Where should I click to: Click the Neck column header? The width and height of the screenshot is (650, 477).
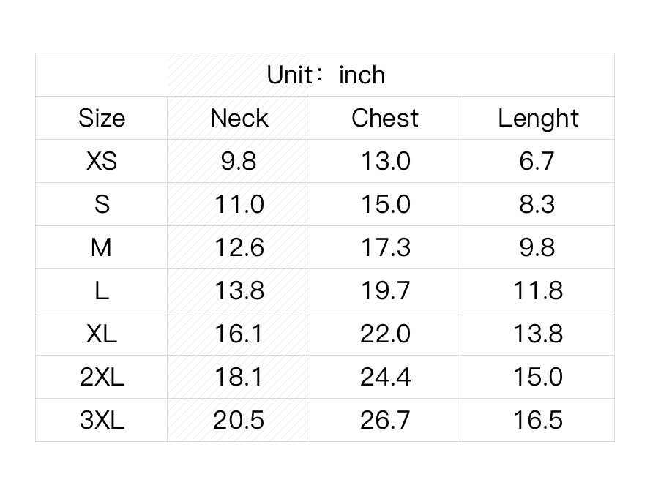tap(239, 118)
